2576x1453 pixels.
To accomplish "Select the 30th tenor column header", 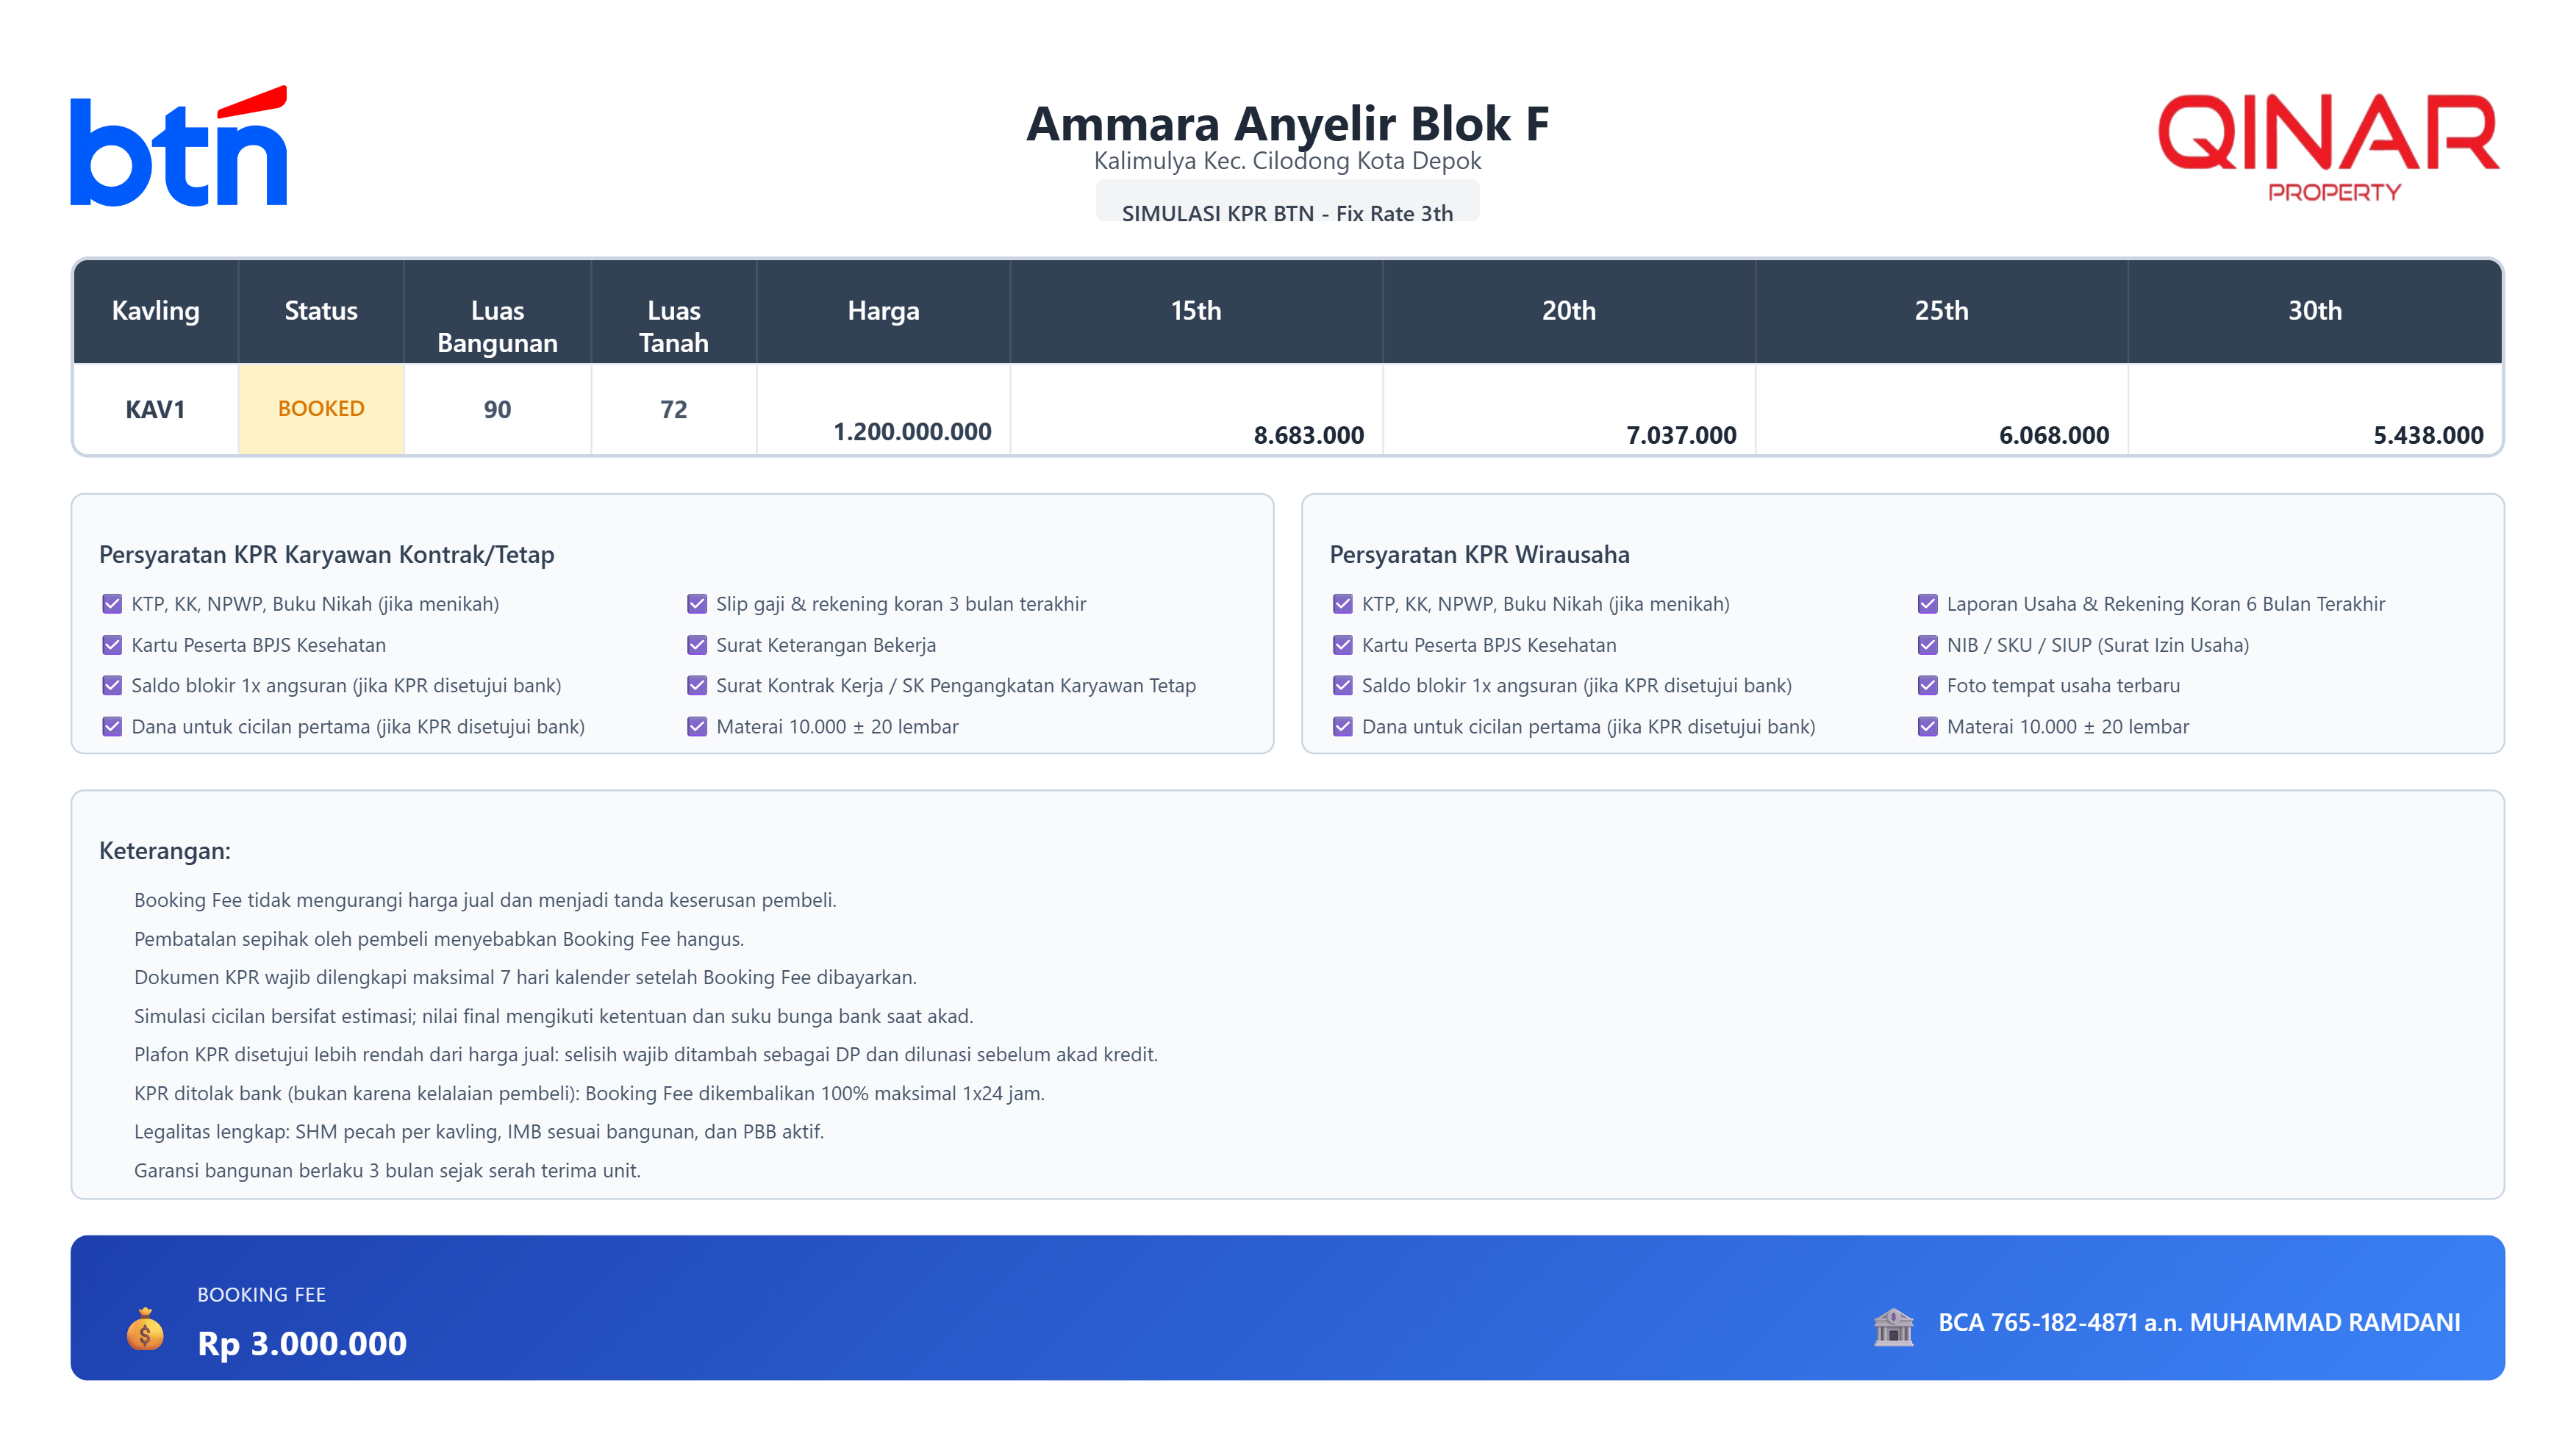I will tap(2314, 311).
